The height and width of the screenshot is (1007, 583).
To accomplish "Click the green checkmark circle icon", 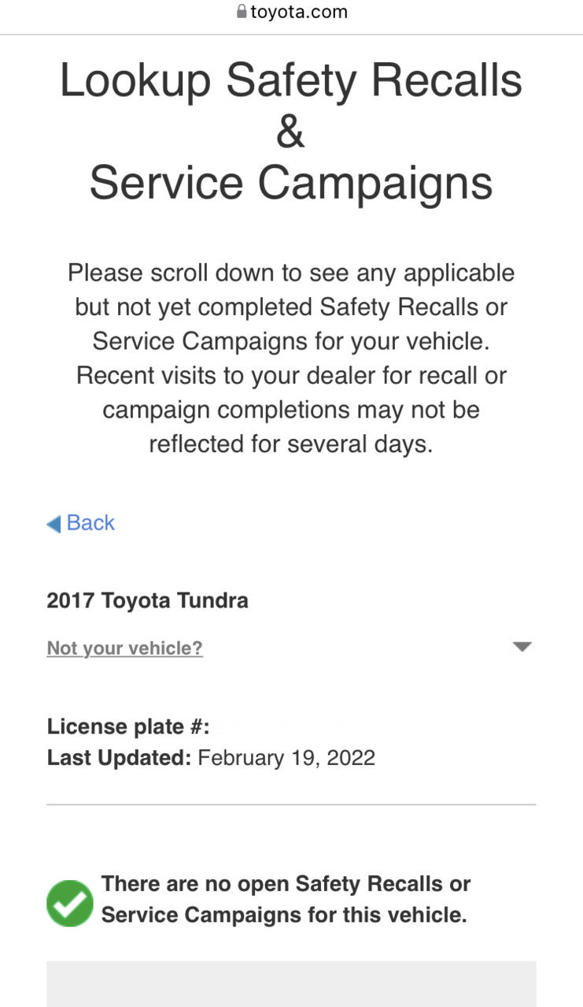I will click(x=70, y=903).
